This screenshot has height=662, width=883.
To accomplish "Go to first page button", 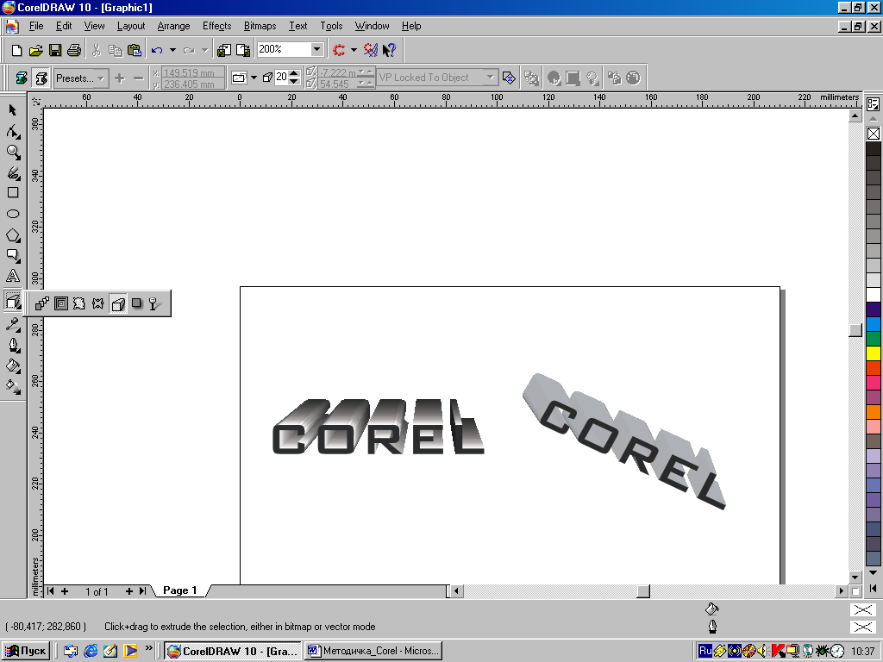I will point(51,591).
